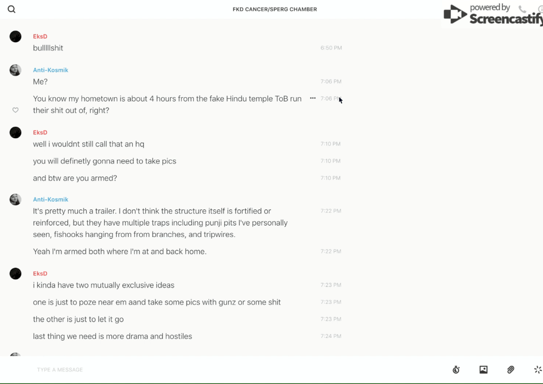
Task: Open the three-dot menu on the hometown message
Action: click(313, 98)
